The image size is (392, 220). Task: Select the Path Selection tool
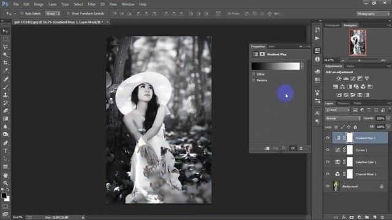6,159
